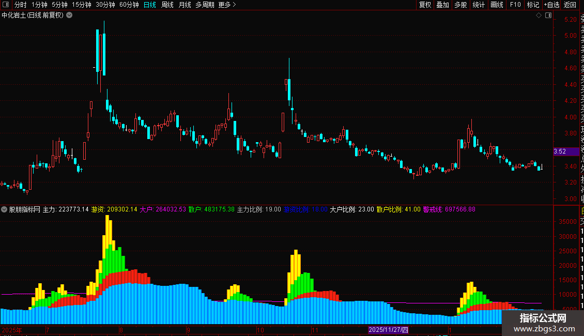Open the 多股 multi-stock view
The height and width of the screenshot is (336, 584).
(x=460, y=5)
